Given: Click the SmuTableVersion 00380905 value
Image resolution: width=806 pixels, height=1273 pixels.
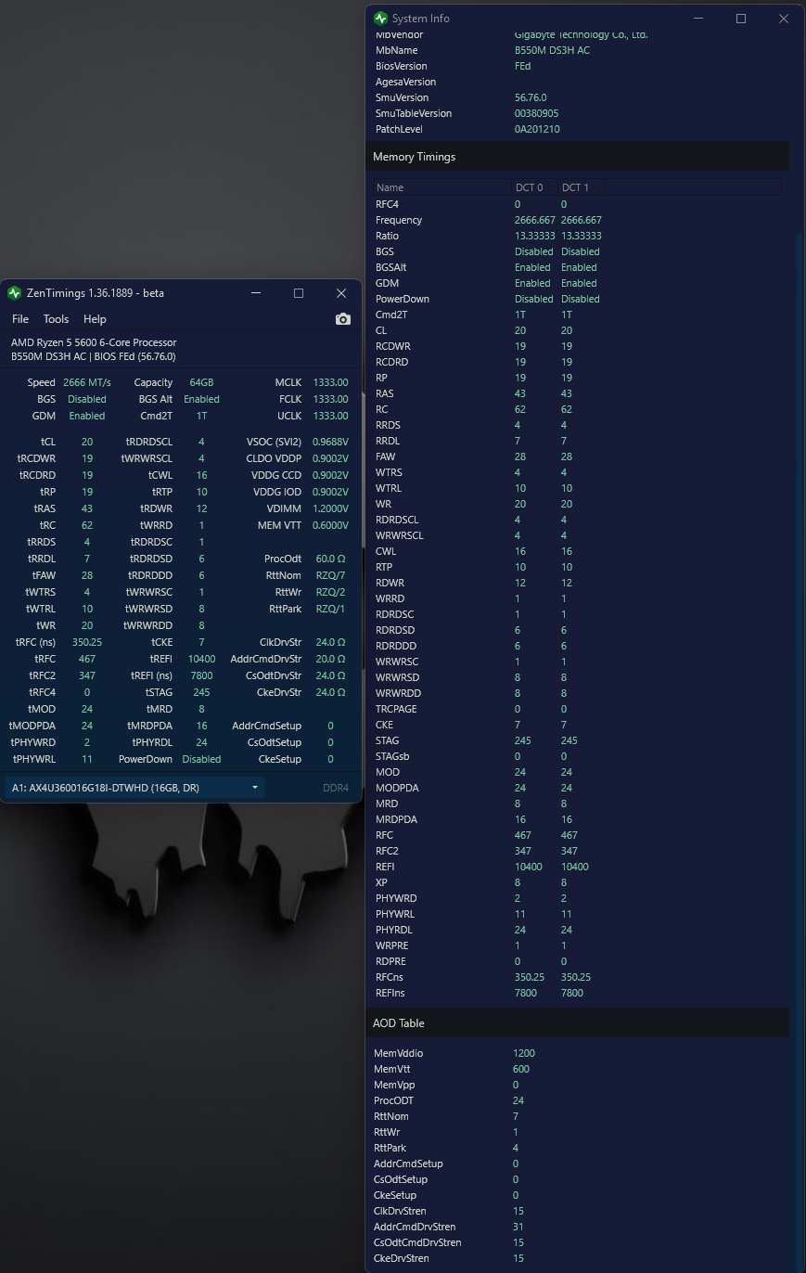Looking at the screenshot, I should coord(537,113).
